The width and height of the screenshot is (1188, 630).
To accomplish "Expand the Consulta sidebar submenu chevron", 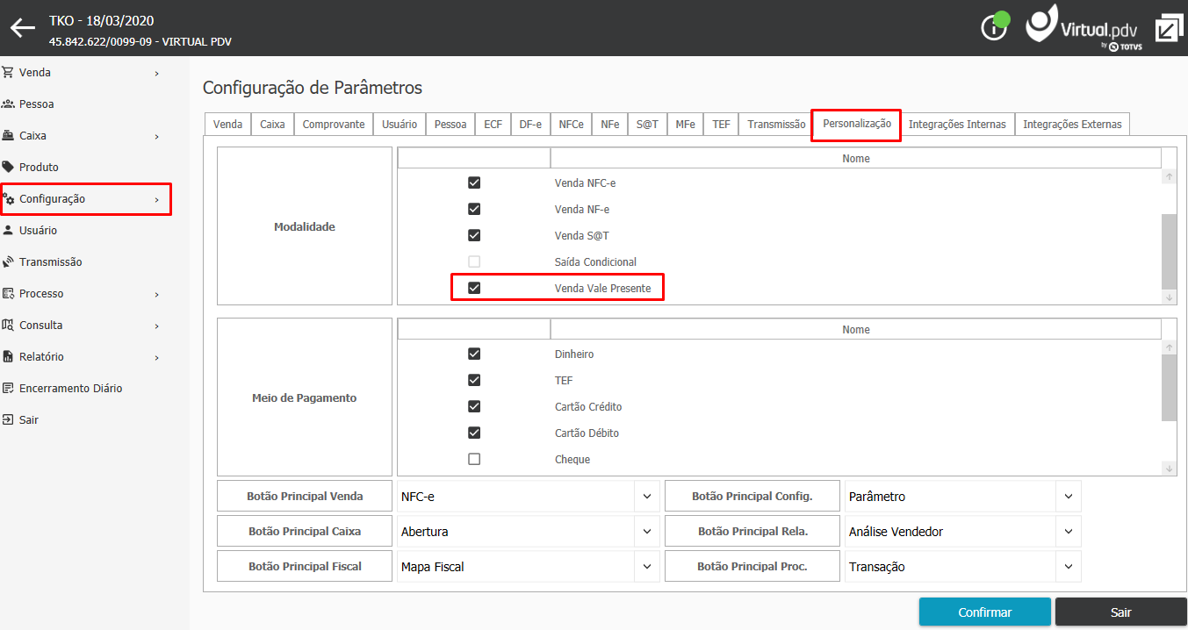I will 157,326.
